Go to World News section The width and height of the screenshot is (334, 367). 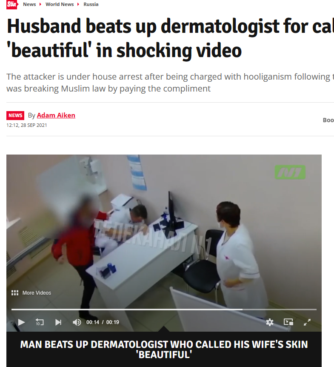click(60, 4)
